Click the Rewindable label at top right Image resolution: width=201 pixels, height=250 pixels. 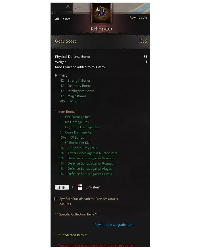138,18
